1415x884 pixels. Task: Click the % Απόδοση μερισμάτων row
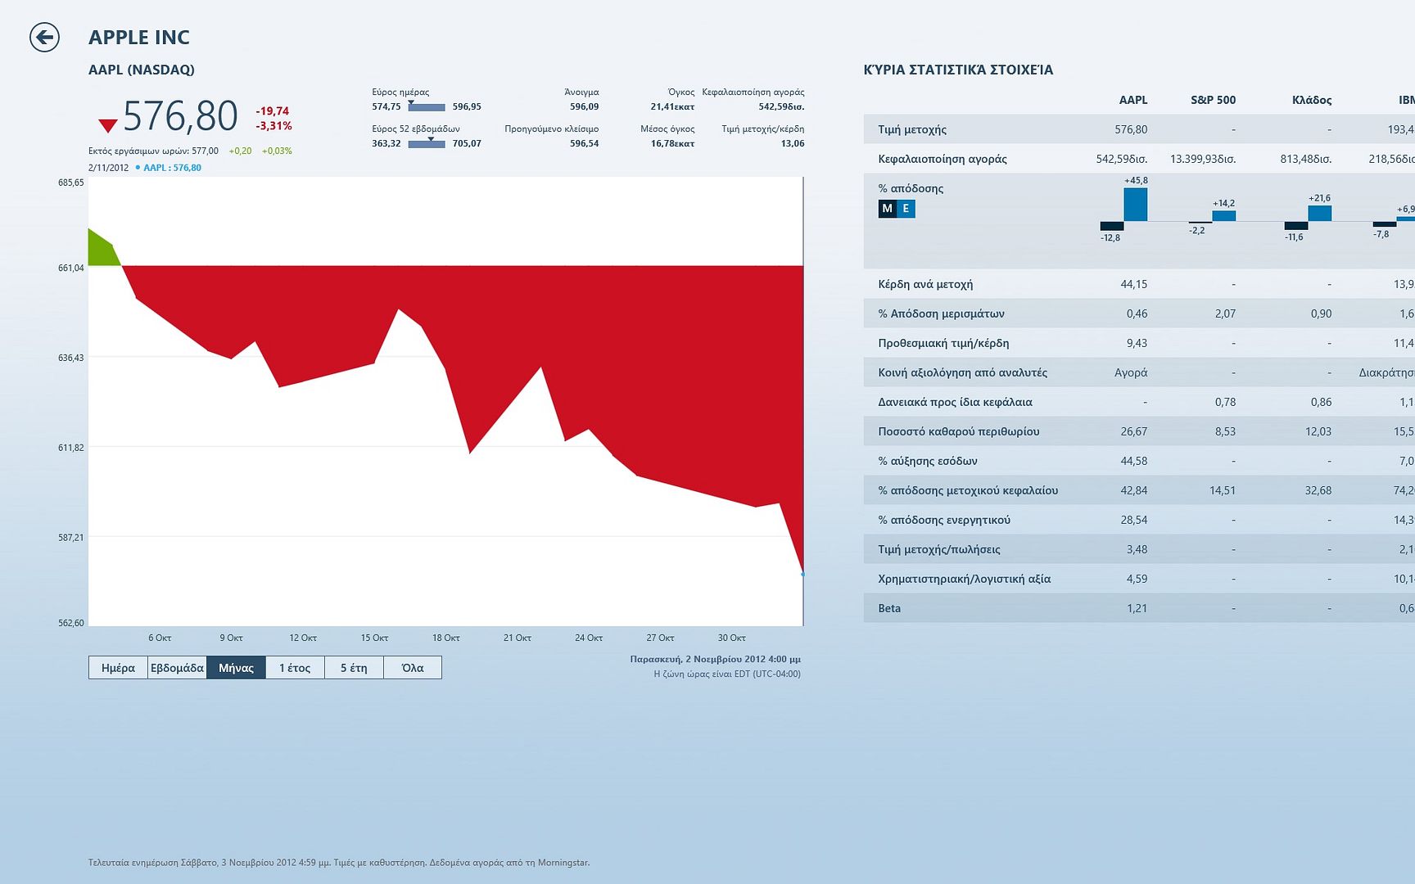(1139, 313)
